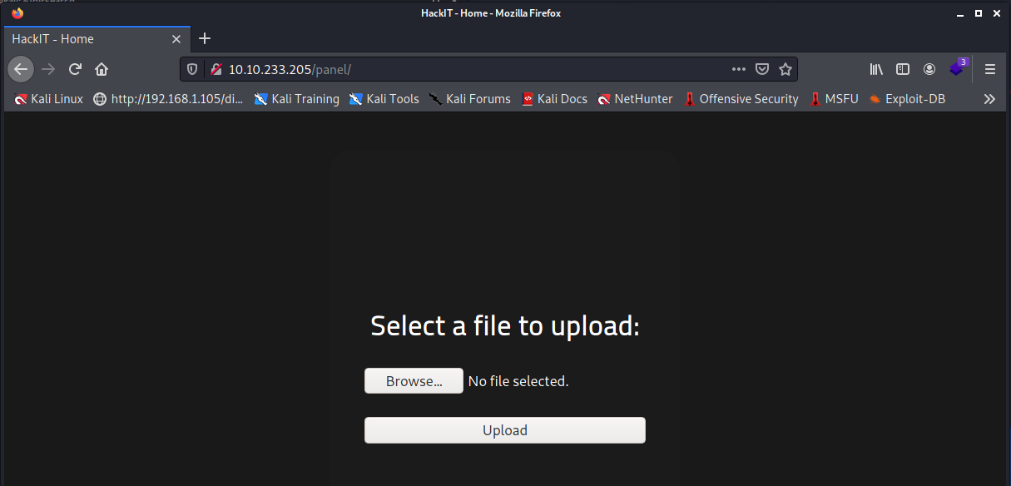Open the Library icon in toolbar
Image resolution: width=1011 pixels, height=486 pixels.
(x=876, y=69)
